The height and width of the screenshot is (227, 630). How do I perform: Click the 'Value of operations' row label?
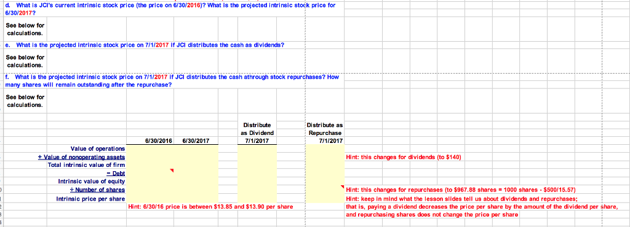(98, 149)
